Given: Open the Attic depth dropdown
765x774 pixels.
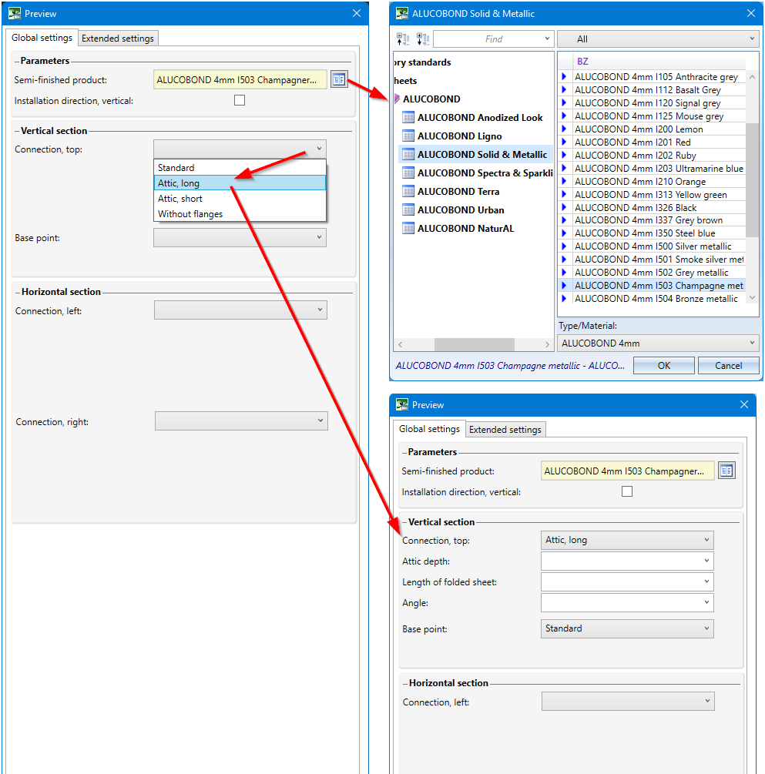Looking at the screenshot, I should pyautogui.click(x=627, y=561).
